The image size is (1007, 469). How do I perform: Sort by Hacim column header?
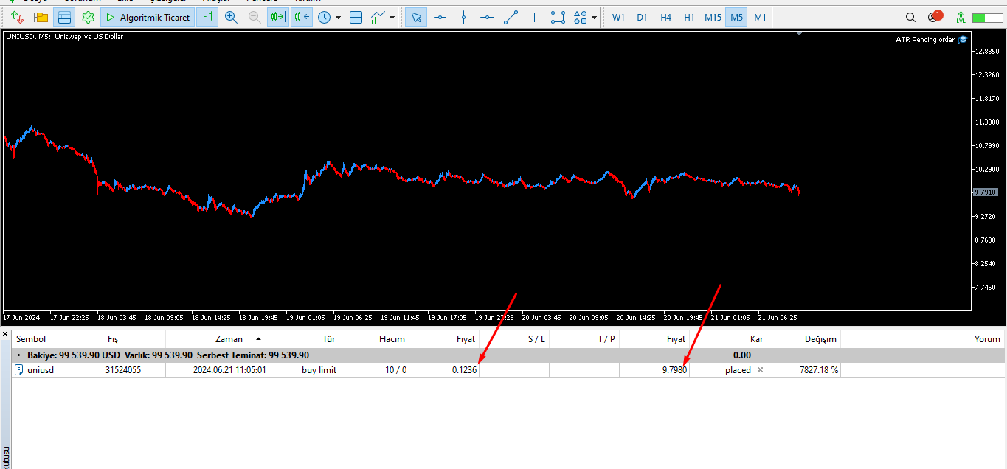pyautogui.click(x=392, y=339)
